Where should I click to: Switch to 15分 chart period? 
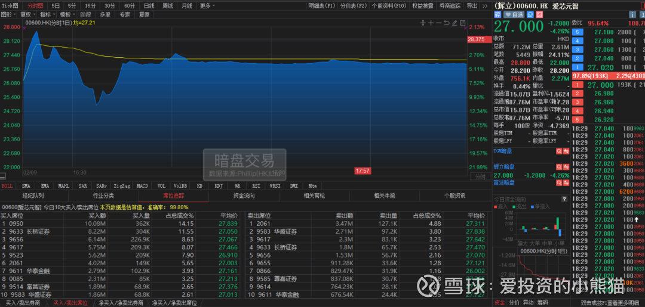click(91, 6)
